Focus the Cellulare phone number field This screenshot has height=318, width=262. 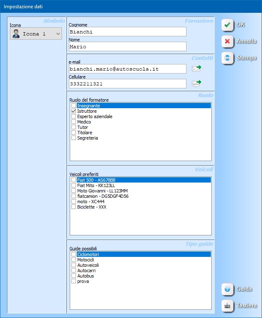pos(127,84)
